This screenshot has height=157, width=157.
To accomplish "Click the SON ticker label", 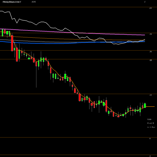I will (34, 2).
